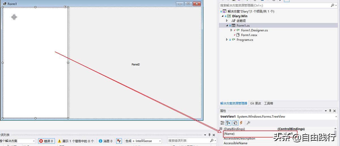Pin the error list panel
This screenshot has height=146, width=340.
210,135
